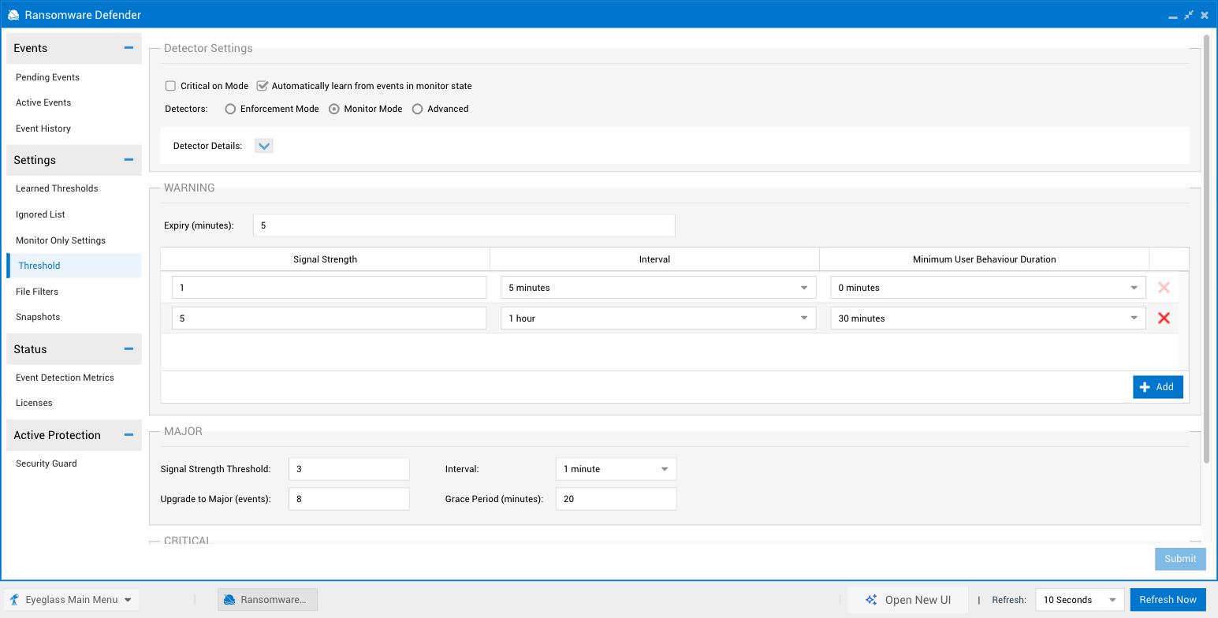Screen dimensions: 1218x618
Task: Open Licenses page
Action: 34,403
